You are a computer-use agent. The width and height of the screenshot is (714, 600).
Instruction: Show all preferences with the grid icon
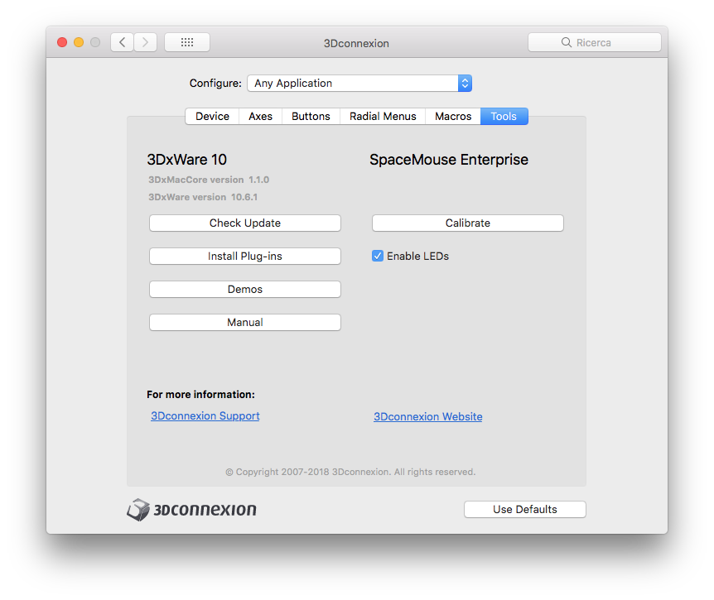tap(187, 42)
